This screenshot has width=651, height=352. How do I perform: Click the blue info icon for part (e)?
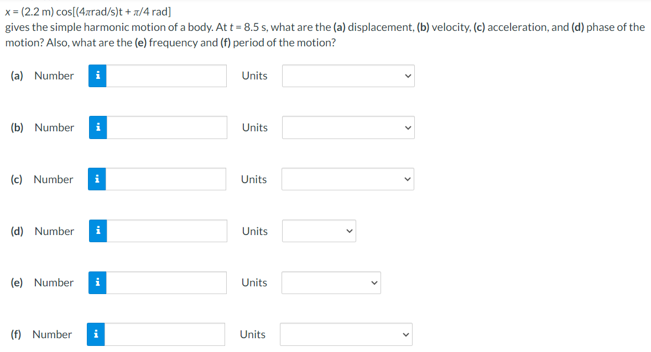(97, 282)
